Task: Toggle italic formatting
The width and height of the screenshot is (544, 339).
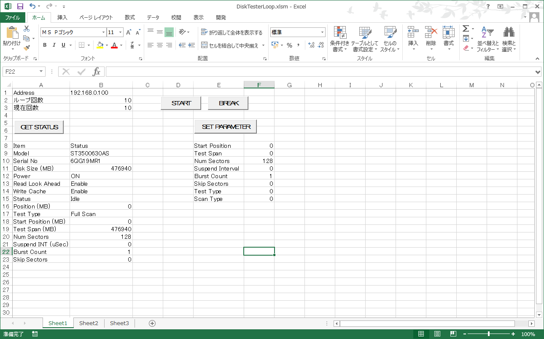Action: [54, 45]
